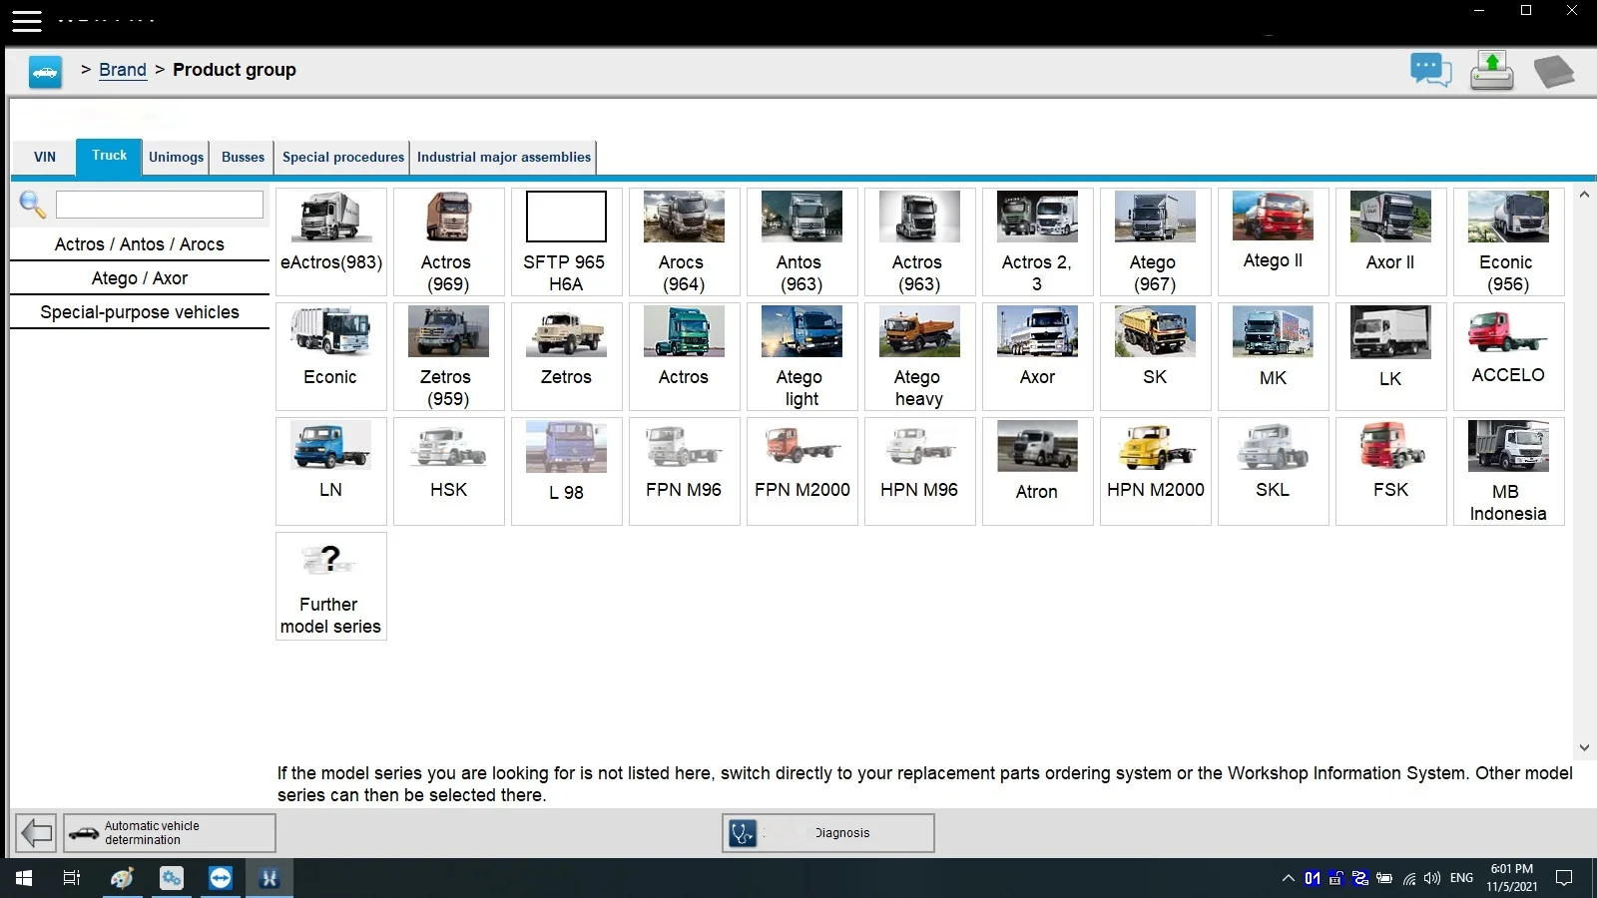Pick the Arocs (964) truck tile
Viewport: 1597px width, 898px height.
pyautogui.click(x=685, y=241)
